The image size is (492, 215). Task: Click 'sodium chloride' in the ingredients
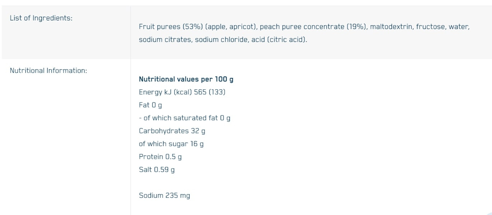(221, 40)
